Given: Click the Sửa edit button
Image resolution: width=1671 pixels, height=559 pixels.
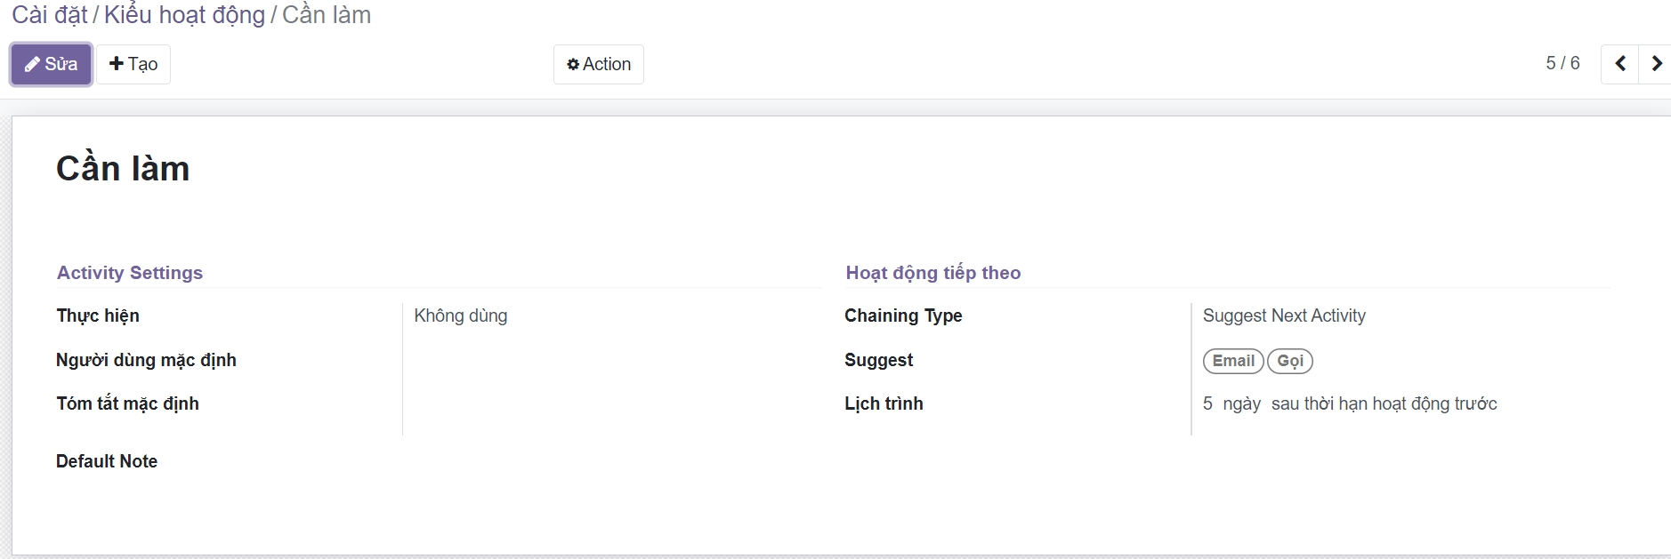Looking at the screenshot, I should (x=51, y=64).
